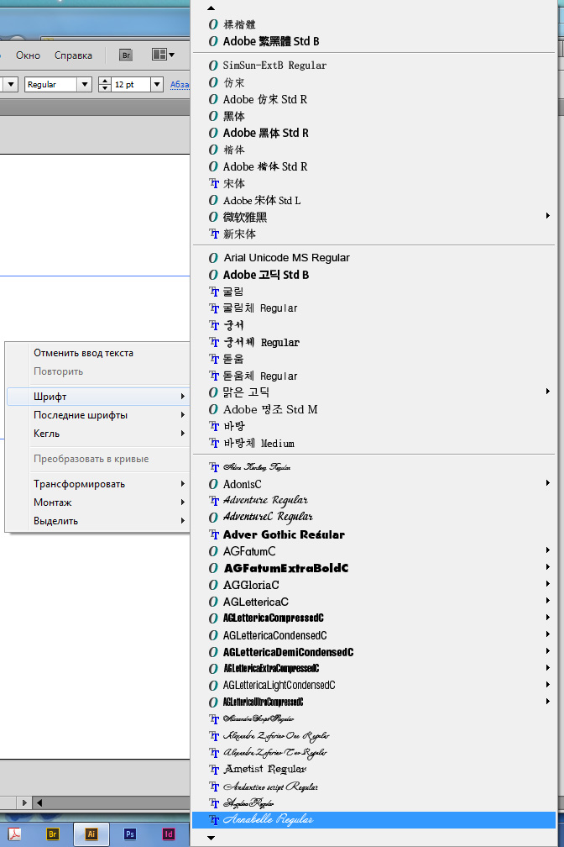Open the arrange documents layout icon
This screenshot has height=847, width=564.
[x=164, y=55]
